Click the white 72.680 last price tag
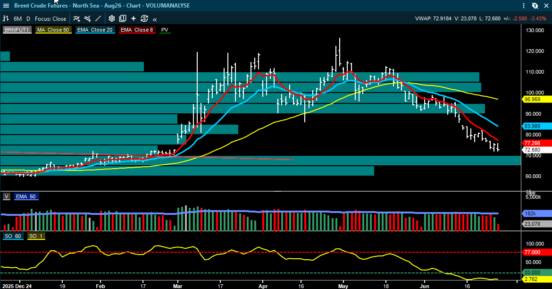 coord(536,150)
